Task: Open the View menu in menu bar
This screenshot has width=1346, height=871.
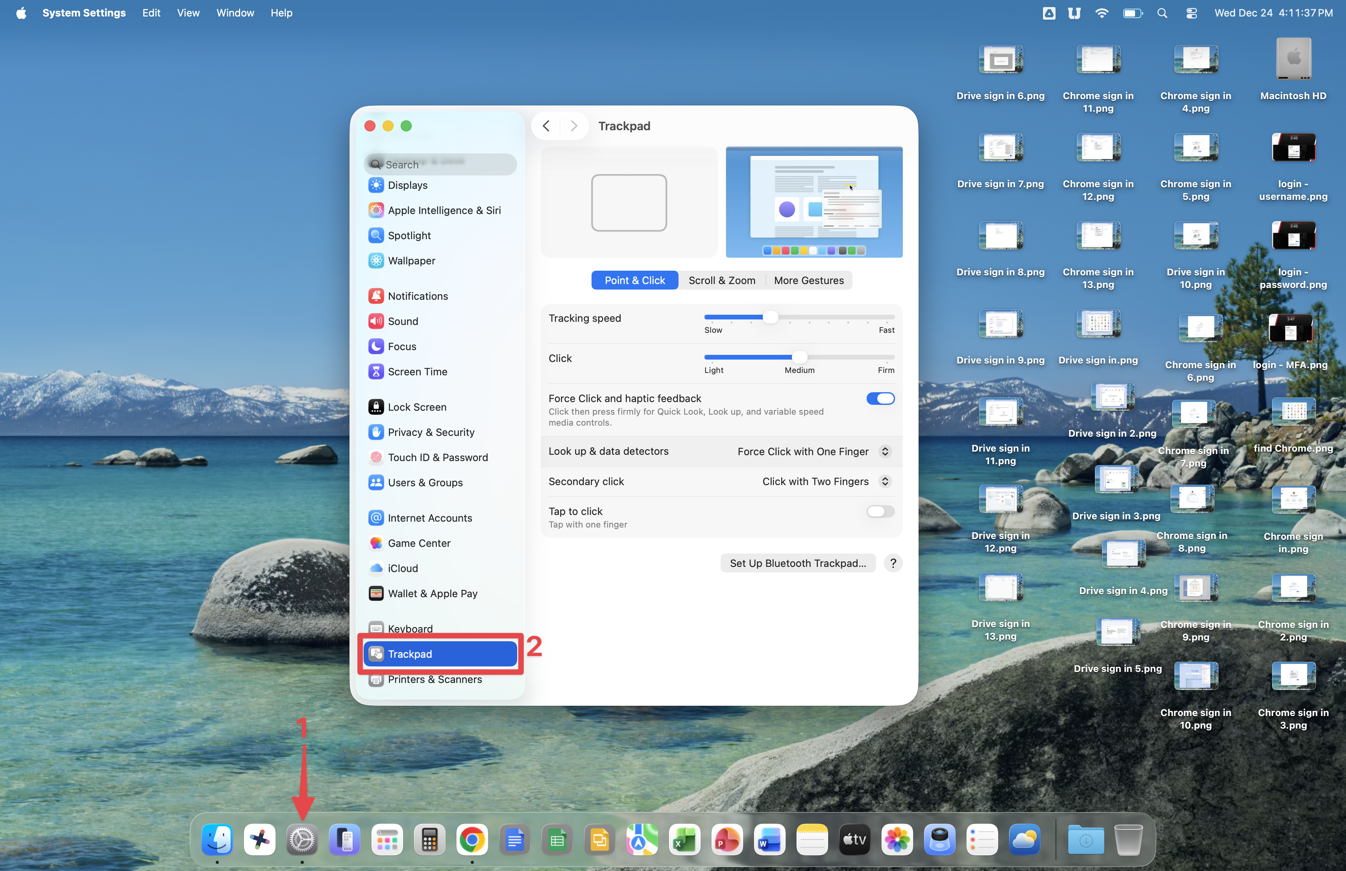Action: click(x=188, y=13)
